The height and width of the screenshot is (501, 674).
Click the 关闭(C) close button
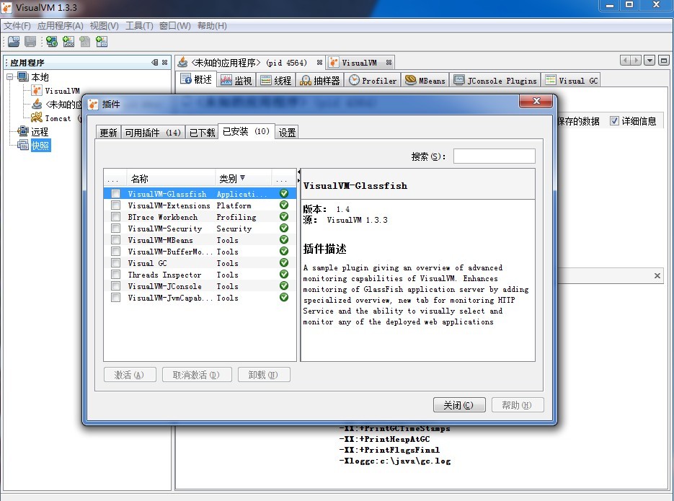point(459,404)
